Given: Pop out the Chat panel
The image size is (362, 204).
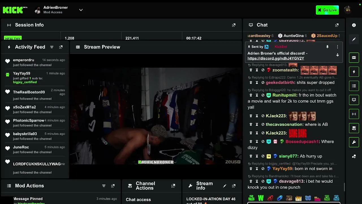Looking at the screenshot, I should [x=337, y=25].
